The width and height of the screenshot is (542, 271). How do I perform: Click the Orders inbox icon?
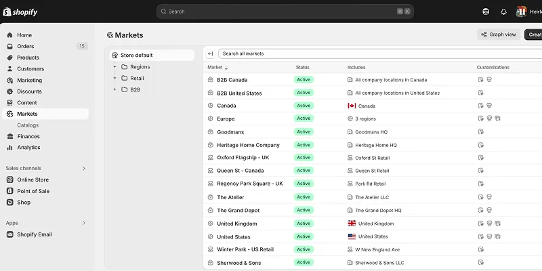[x=9, y=46]
